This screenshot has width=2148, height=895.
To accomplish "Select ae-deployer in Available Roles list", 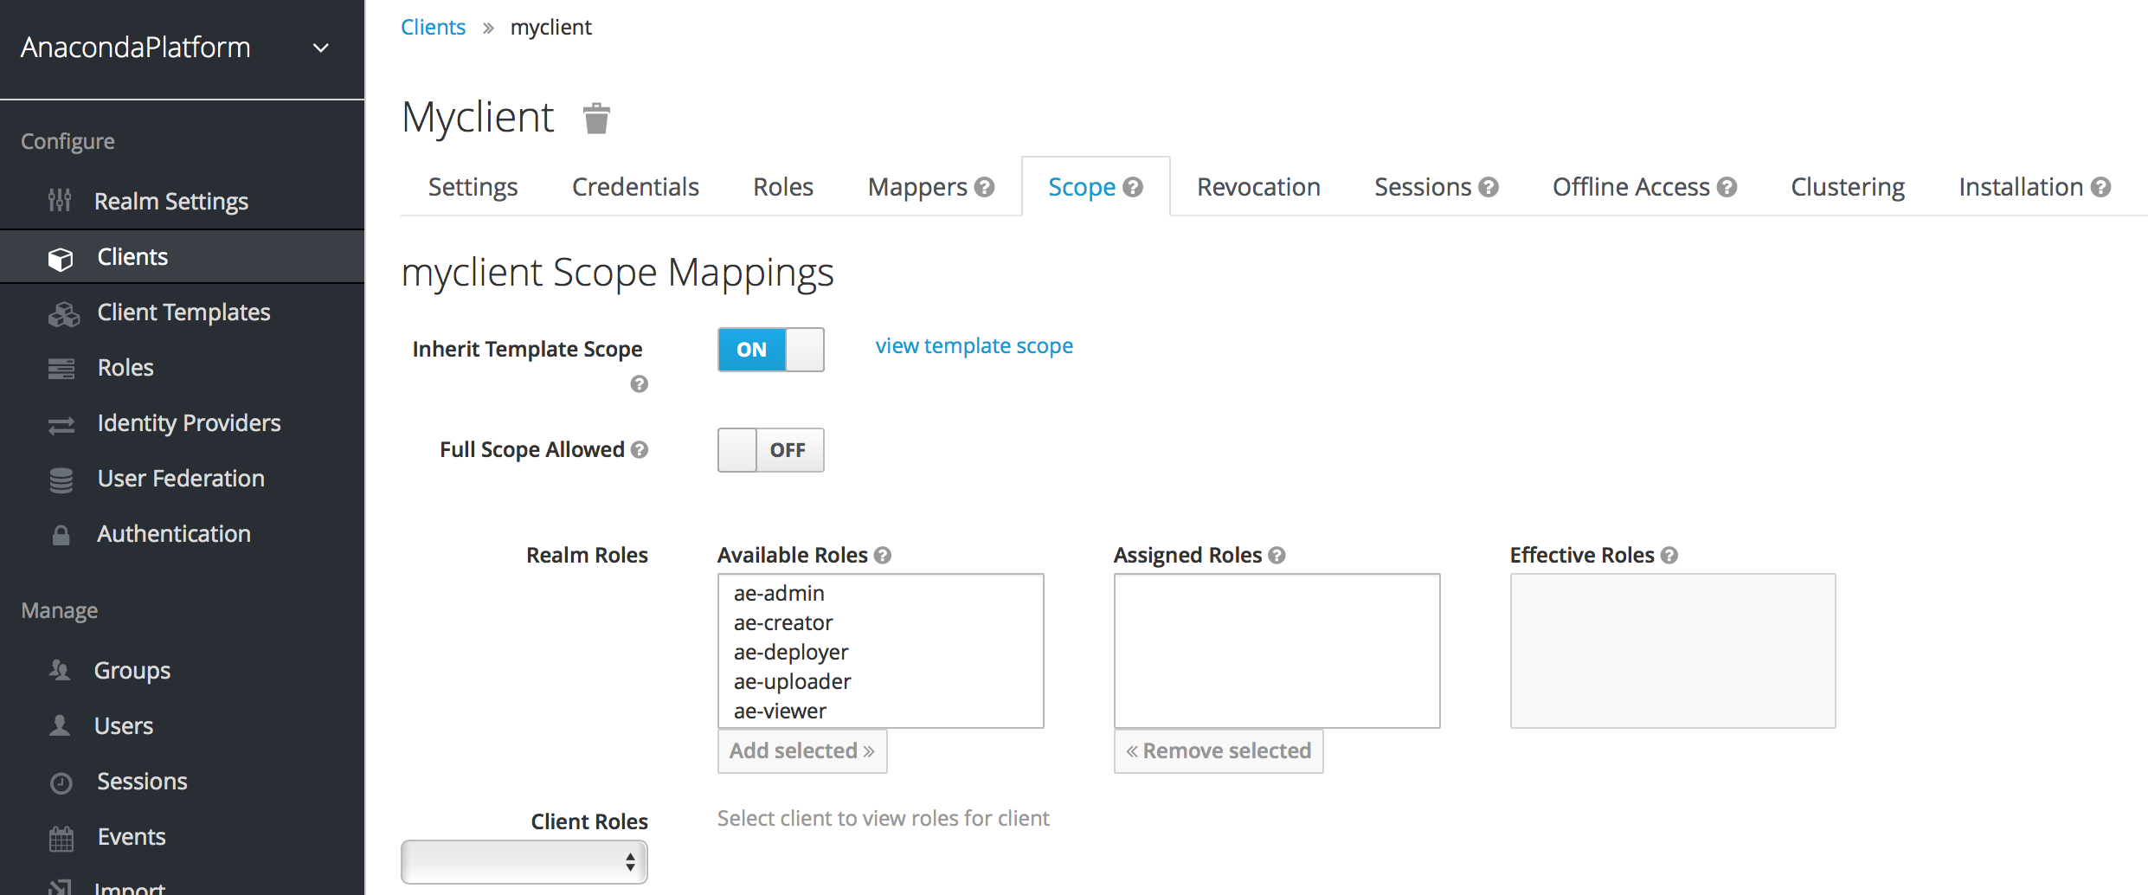I will point(791,653).
